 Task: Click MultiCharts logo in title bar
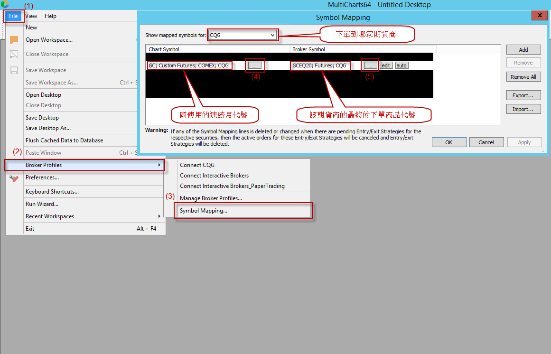coord(5,4)
